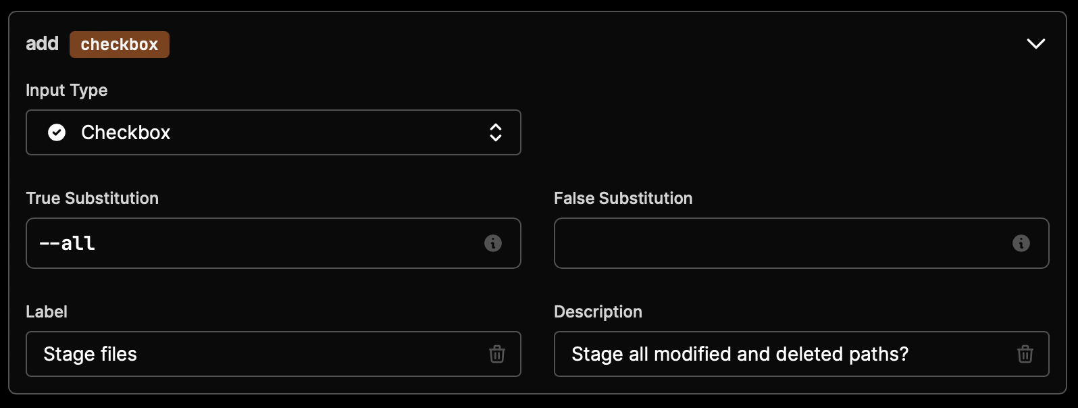Click into the Description text field

[x=802, y=354]
